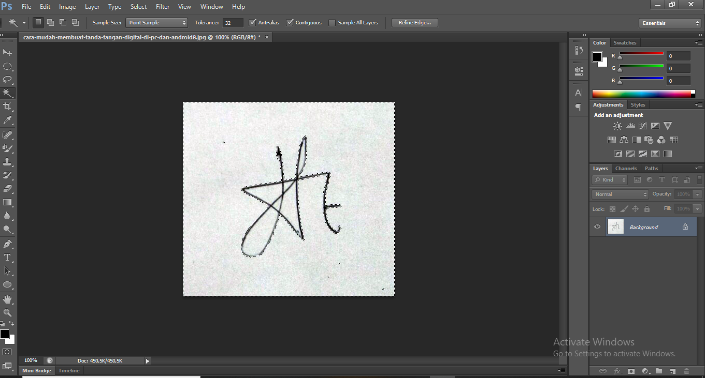This screenshot has width=705, height=378.
Task: Select the Spot Healing Brush tool
Action: click(7, 135)
